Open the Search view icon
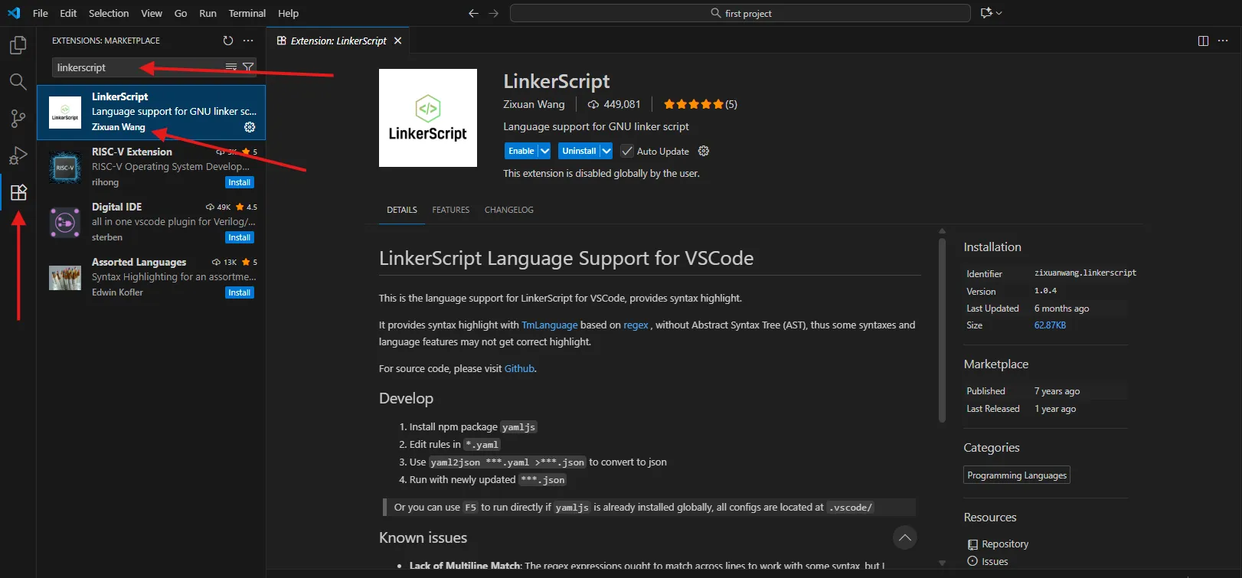The width and height of the screenshot is (1242, 578). [x=18, y=82]
